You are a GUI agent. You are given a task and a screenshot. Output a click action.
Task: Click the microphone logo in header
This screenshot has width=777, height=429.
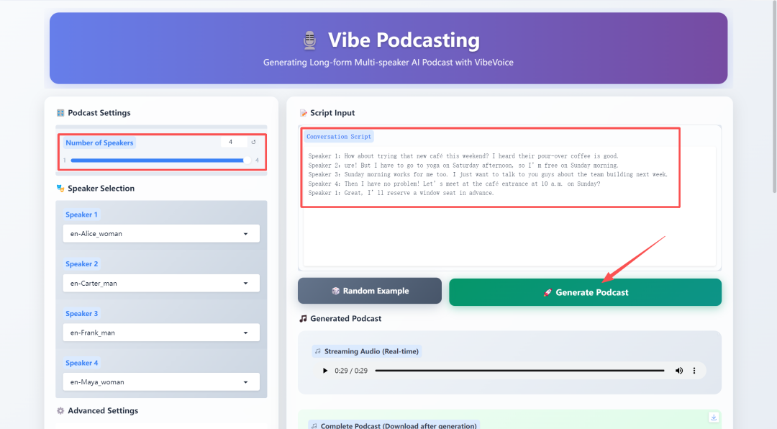pos(310,40)
